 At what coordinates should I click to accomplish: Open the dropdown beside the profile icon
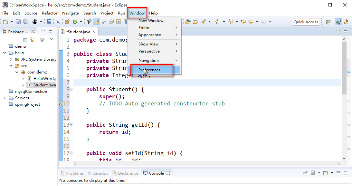[x=41, y=22]
